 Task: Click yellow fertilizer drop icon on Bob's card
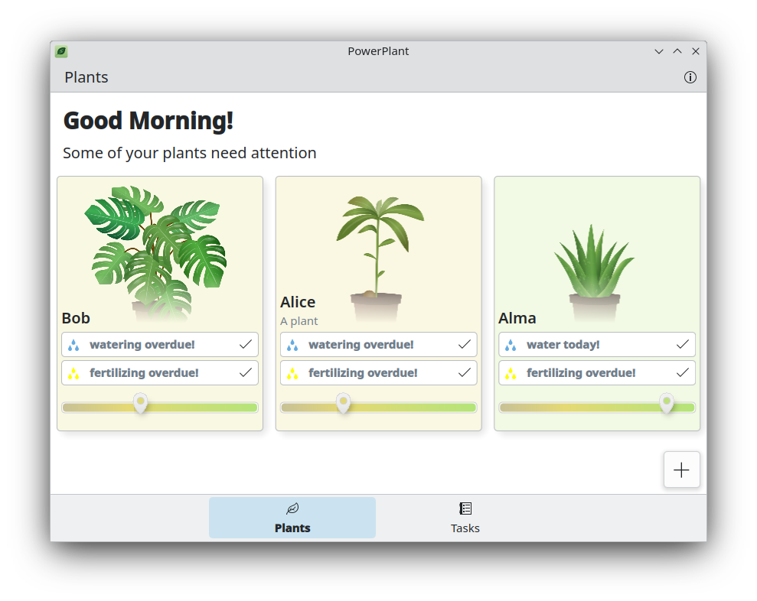(x=73, y=373)
